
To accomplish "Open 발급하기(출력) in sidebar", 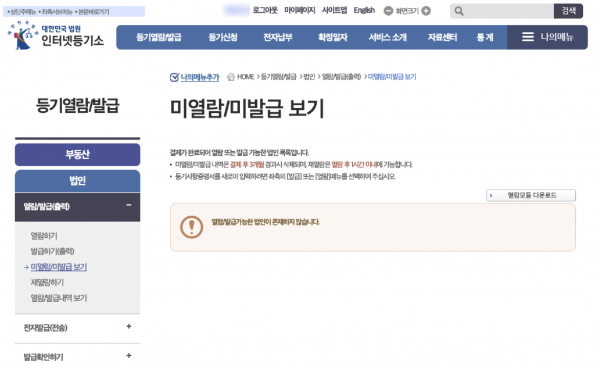I will 52,251.
